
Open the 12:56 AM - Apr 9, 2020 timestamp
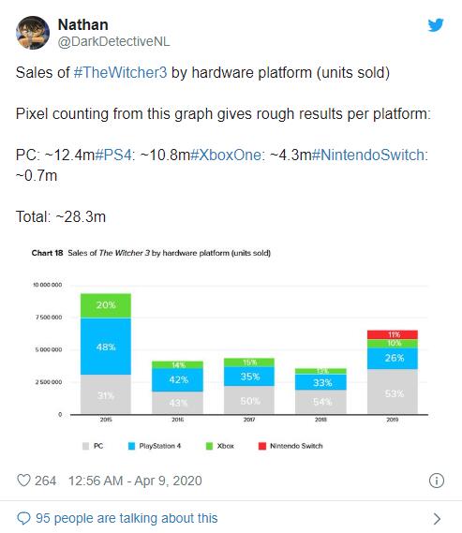click(x=135, y=481)
